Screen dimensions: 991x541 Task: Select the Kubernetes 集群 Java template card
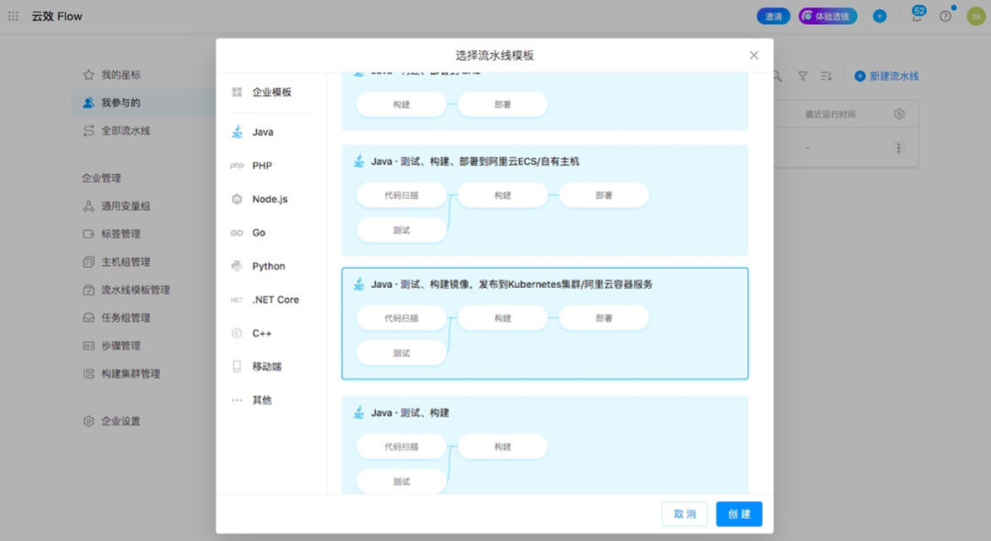click(544, 323)
